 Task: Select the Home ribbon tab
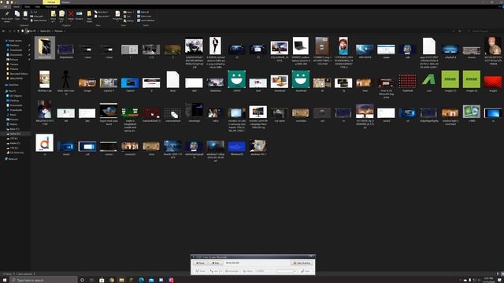[x=16, y=7]
